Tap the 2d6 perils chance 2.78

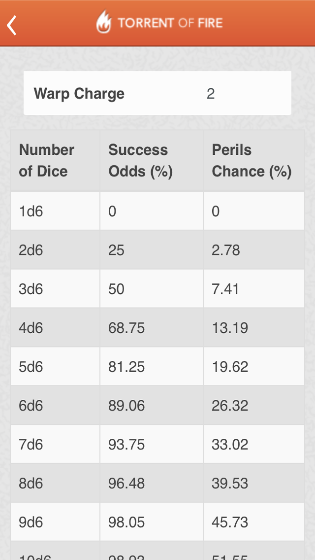click(x=226, y=250)
